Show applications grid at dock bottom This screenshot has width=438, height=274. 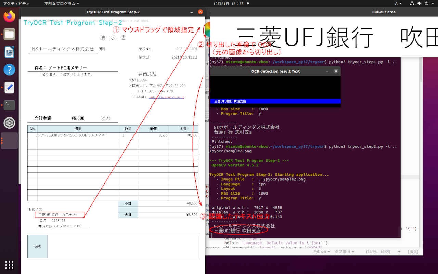coord(9,265)
